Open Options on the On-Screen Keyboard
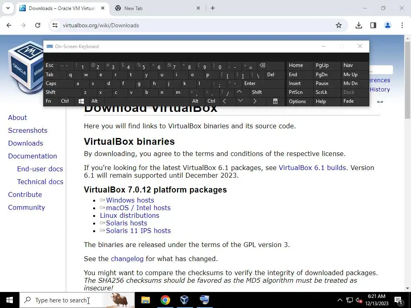This screenshot has height=308, width=411. (300, 101)
